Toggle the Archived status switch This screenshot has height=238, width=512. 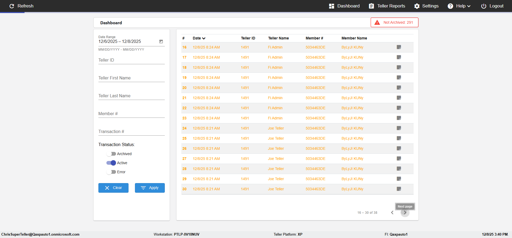(x=111, y=154)
